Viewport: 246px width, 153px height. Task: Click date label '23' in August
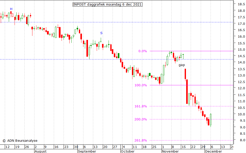(66, 147)
